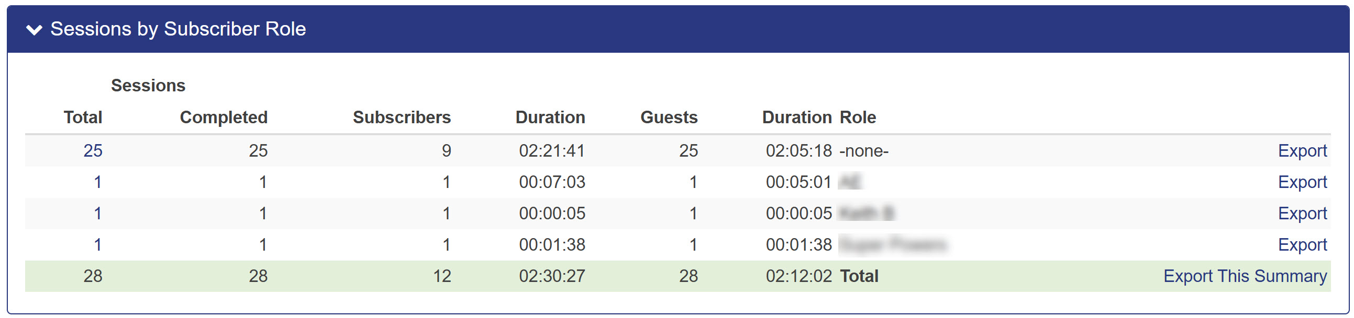Collapse the Sessions by Subscriber Role chevron

(x=34, y=30)
